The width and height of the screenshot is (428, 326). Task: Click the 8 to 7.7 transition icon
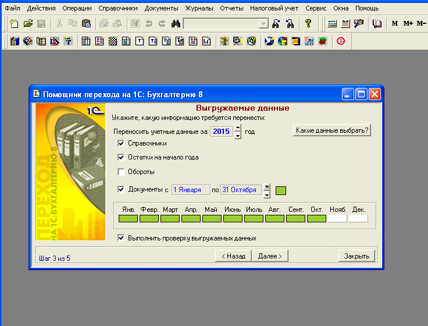coord(309,41)
